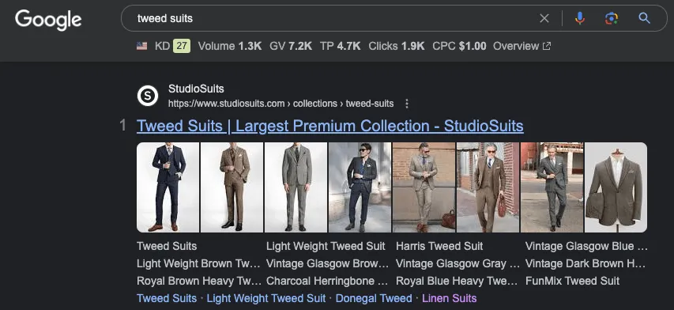This screenshot has width=674, height=310.
Task: Open the blue 'Light Weight Tweed Suit' sitelink
Action: [266, 298]
